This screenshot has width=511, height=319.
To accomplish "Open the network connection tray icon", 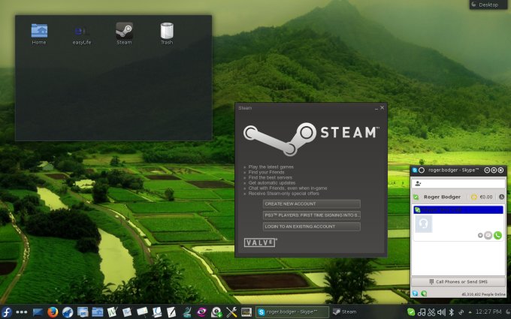I will pyautogui.click(x=461, y=312).
